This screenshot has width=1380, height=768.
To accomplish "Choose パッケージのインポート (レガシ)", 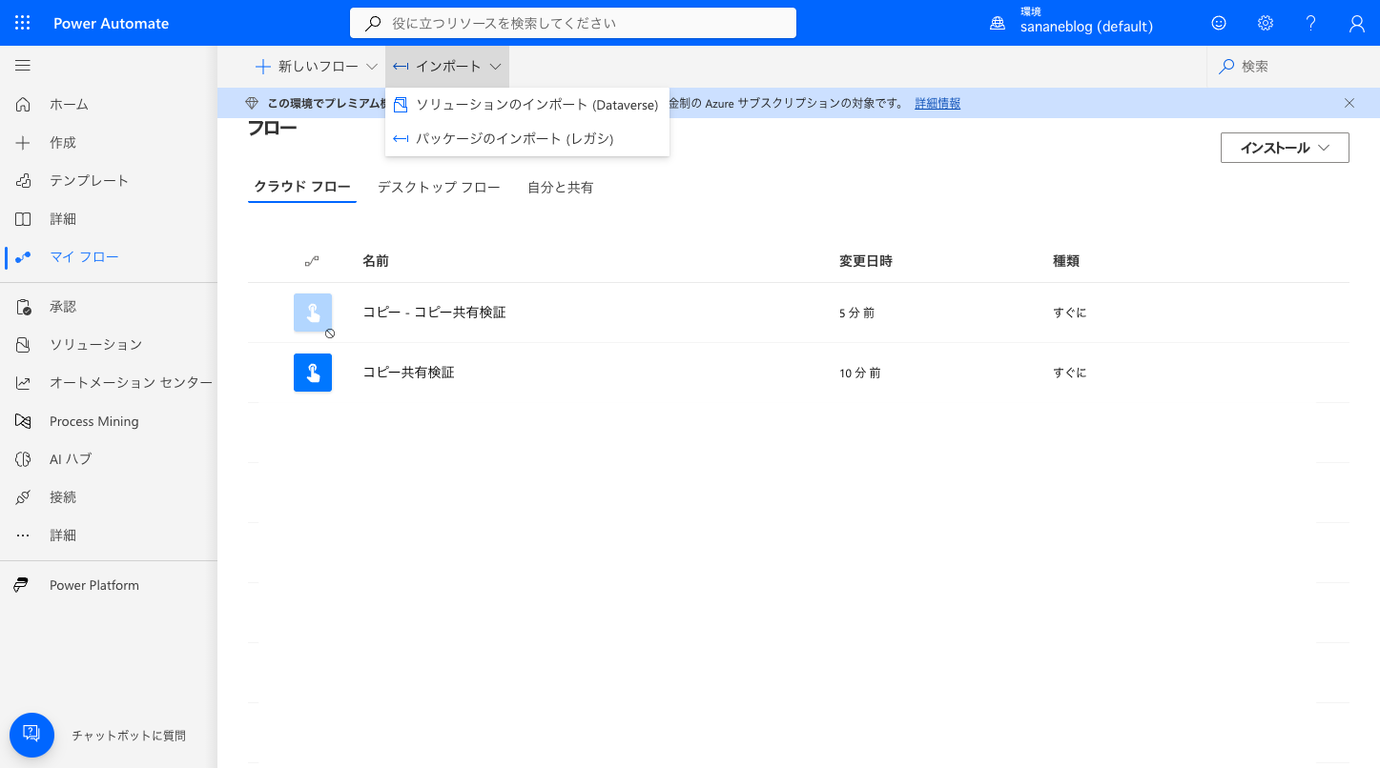I will click(527, 139).
